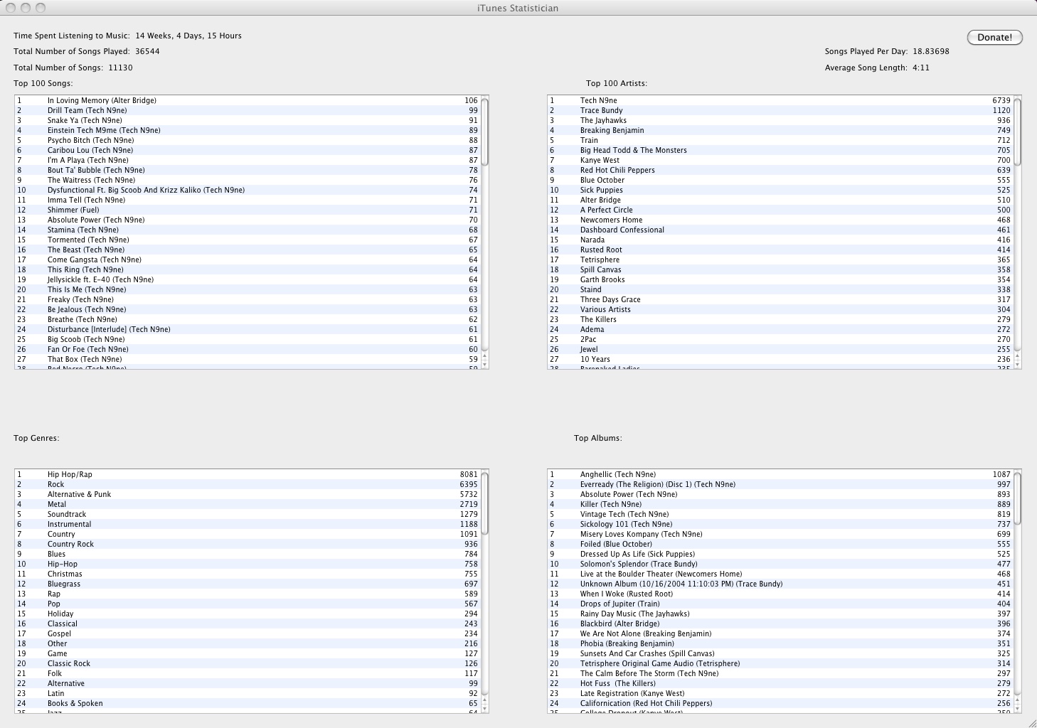Click the Top Albums list scrollbar thumb
The image size is (1037, 728).
click(x=1017, y=498)
